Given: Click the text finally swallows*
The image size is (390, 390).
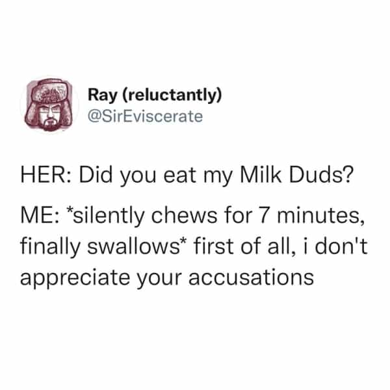Looking at the screenshot, I should tap(100, 246).
